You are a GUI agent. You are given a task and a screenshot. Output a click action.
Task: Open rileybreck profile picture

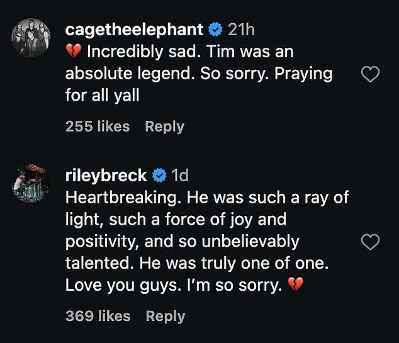tap(31, 184)
